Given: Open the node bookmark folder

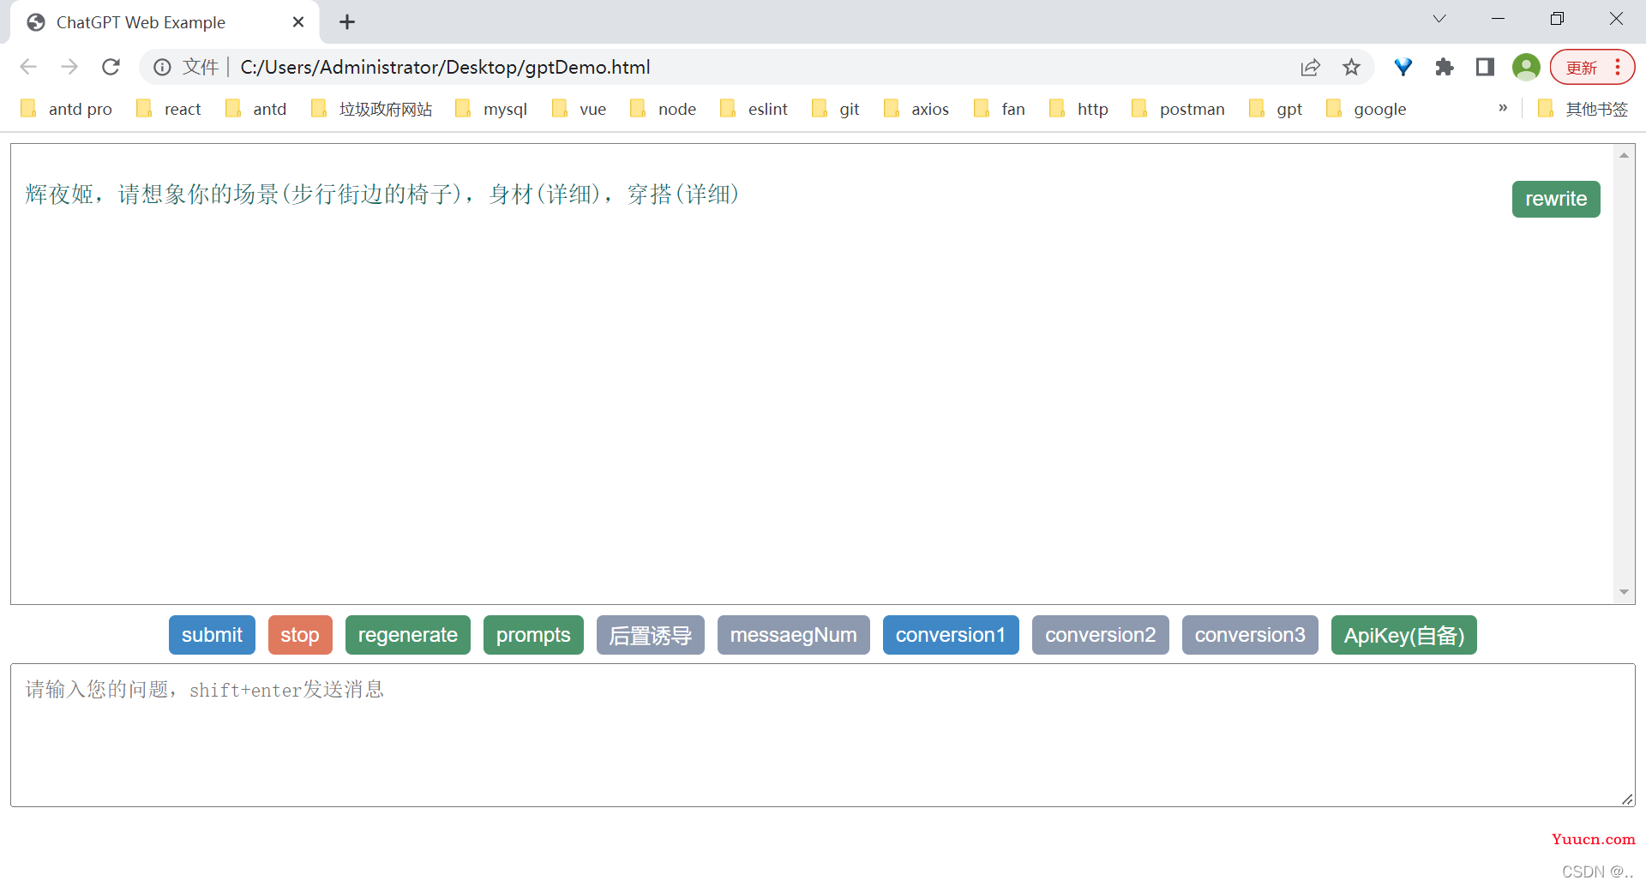Looking at the screenshot, I should [664, 109].
